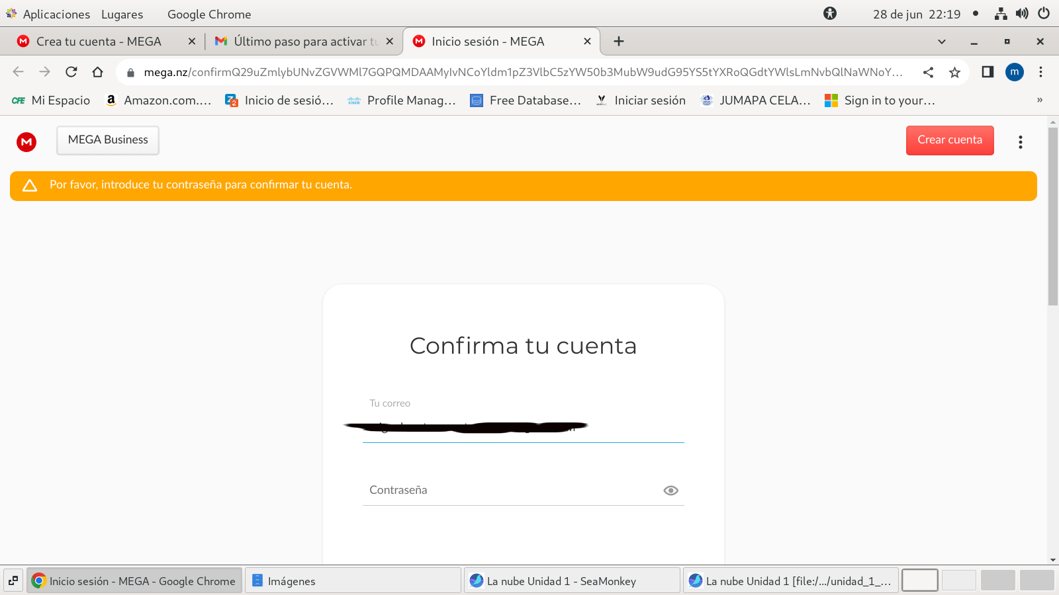Show password with the eye icon

coord(670,491)
